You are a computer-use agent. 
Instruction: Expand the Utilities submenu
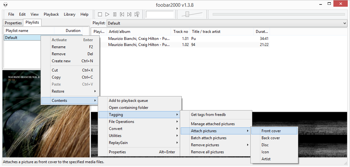[140, 135]
